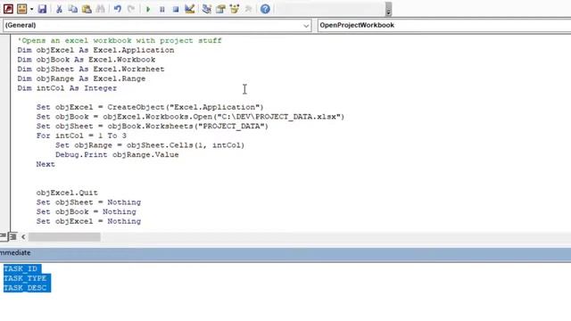Redo the last undone edit
The width and height of the screenshot is (571, 321).
point(131,9)
